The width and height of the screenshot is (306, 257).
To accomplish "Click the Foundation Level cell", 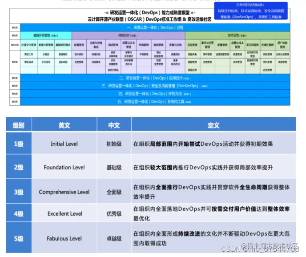I will coord(64,167).
